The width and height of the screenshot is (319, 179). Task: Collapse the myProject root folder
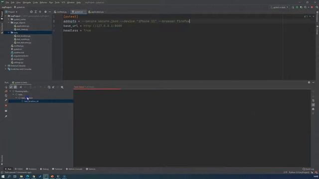5,16
